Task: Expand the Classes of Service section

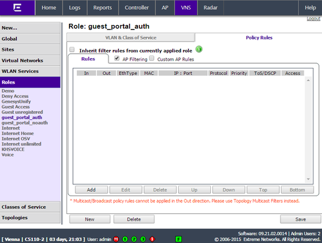Action: point(30,207)
